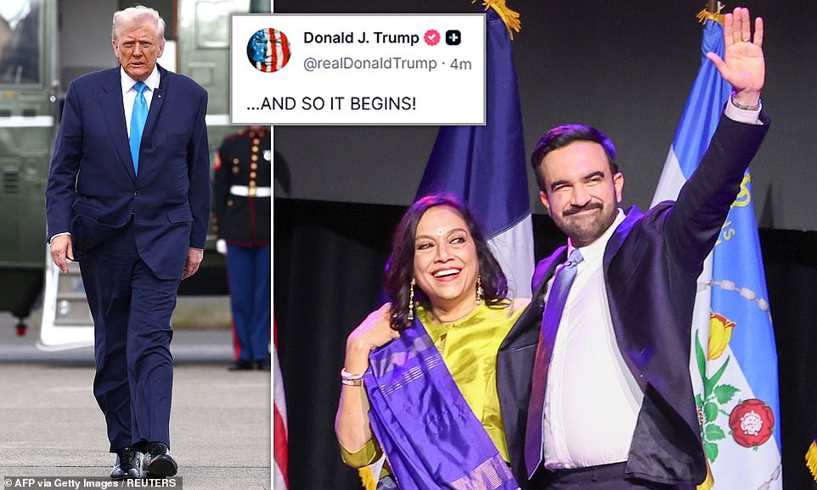Click the 4m post timestamp
Screen dimensions: 817x490
[x=460, y=64]
